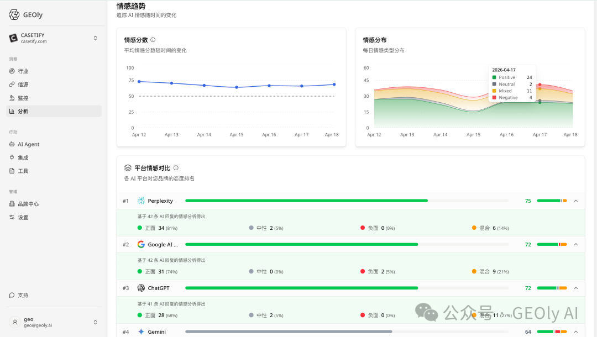Collapse the Google AI row chevron
This screenshot has height=337, width=597.
[x=575, y=245]
